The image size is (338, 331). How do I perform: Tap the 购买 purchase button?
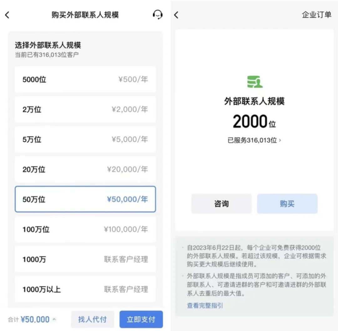(x=287, y=204)
